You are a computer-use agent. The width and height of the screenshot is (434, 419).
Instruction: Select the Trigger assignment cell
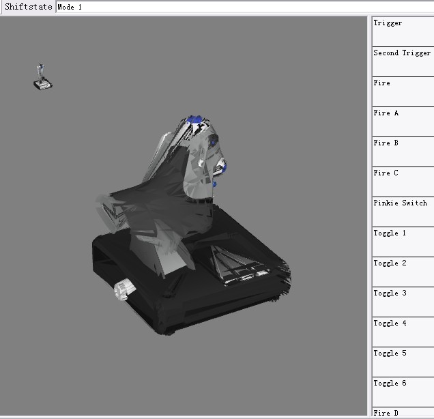pos(403,31)
